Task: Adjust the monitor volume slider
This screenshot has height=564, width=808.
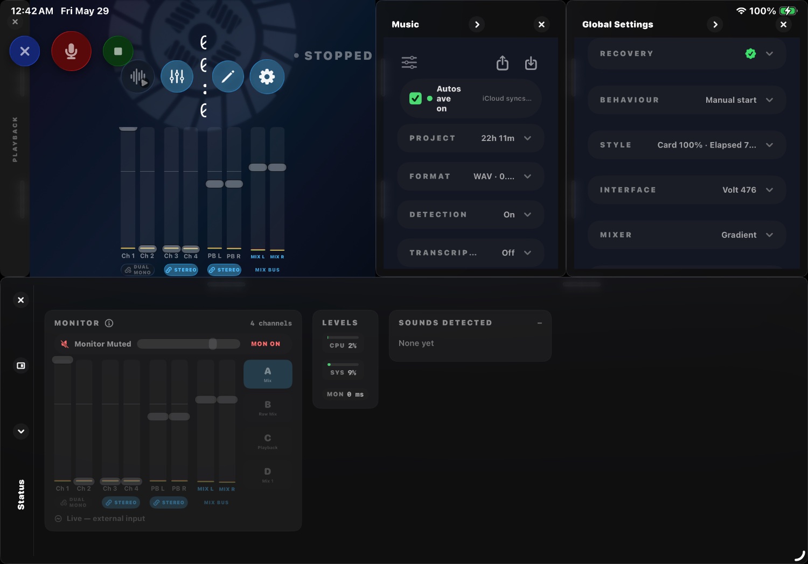Action: 189,344
